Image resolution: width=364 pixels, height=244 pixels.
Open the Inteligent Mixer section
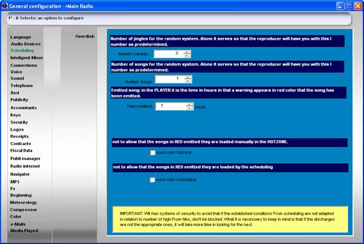click(x=27, y=57)
